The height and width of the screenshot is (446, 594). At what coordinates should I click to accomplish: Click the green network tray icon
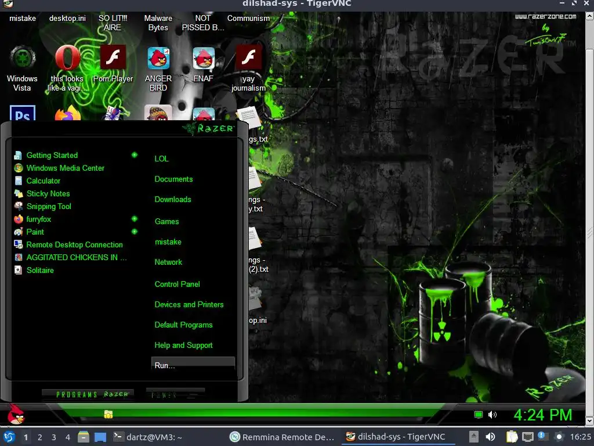coord(479,415)
